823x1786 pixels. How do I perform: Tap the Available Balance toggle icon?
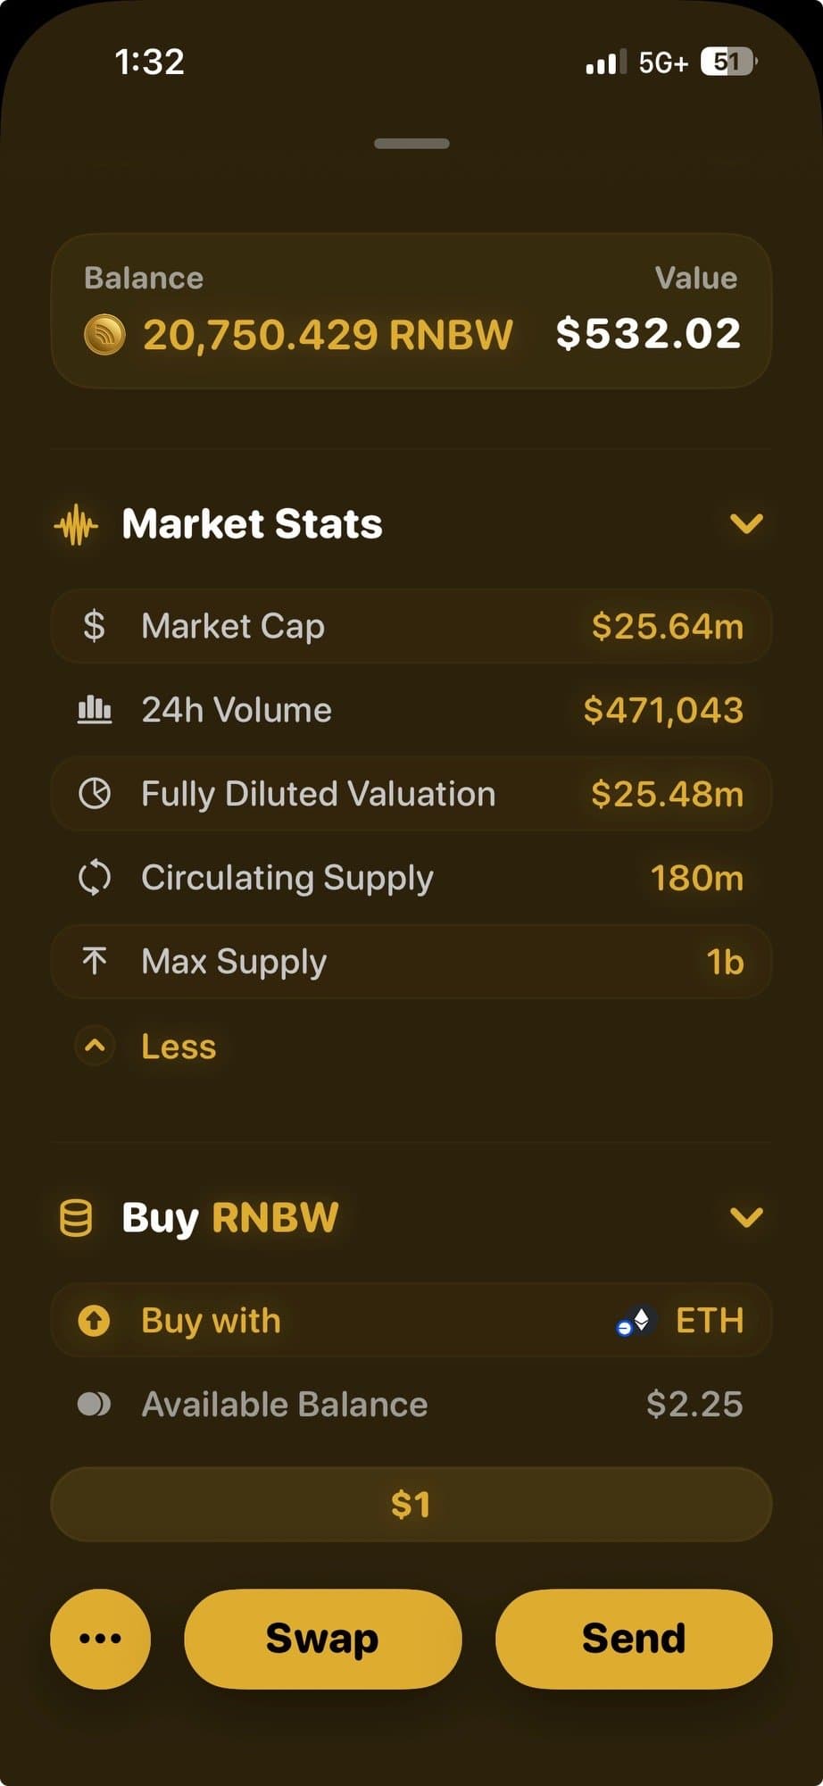(x=94, y=1405)
